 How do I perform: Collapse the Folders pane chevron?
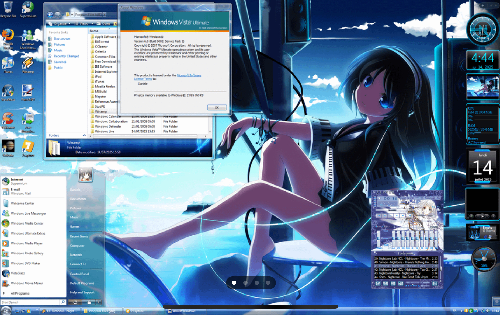[84, 135]
